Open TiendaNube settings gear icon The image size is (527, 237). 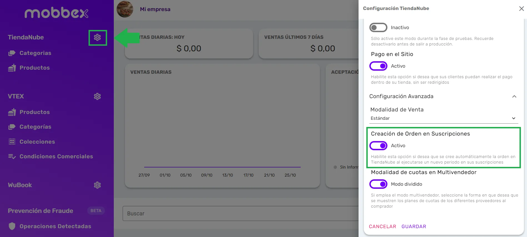pyautogui.click(x=97, y=37)
